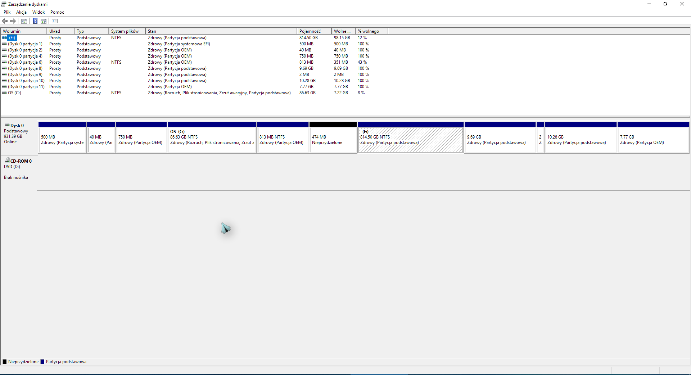The width and height of the screenshot is (691, 375).
Task: Select the (E:) 814.50 GB NTFS partition block
Action: coord(411,137)
